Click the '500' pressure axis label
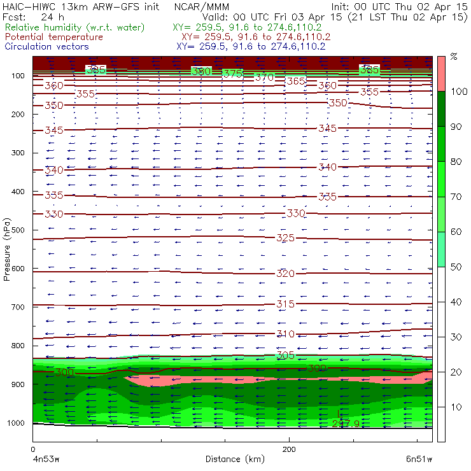This screenshot has width=471, height=471. (x=18, y=230)
